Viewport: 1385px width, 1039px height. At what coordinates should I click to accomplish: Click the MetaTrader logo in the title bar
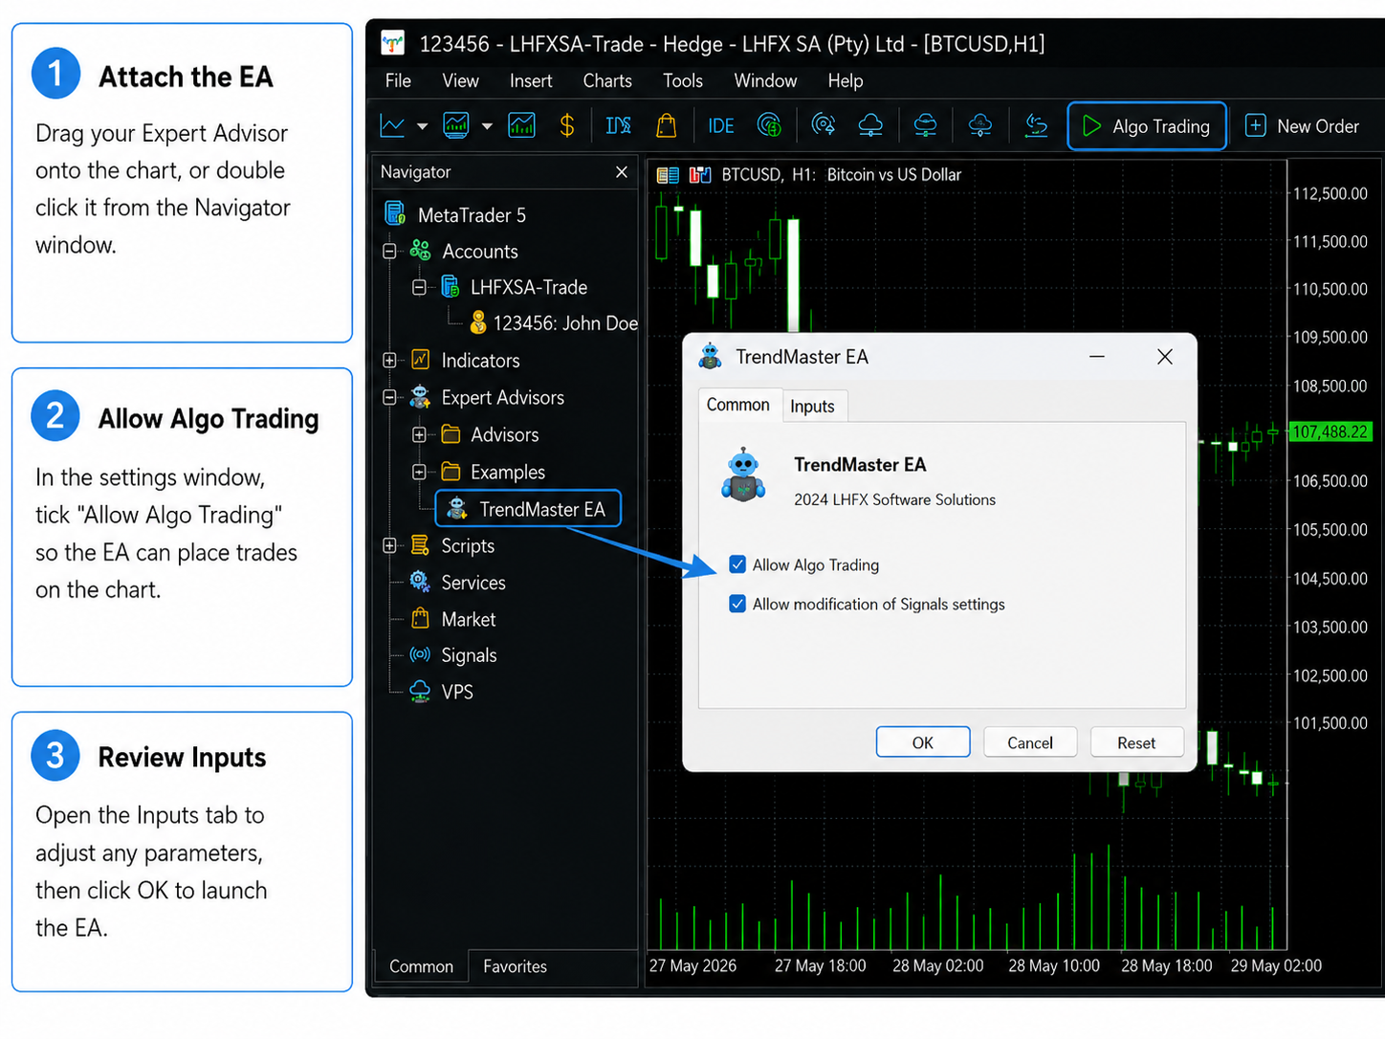393,43
